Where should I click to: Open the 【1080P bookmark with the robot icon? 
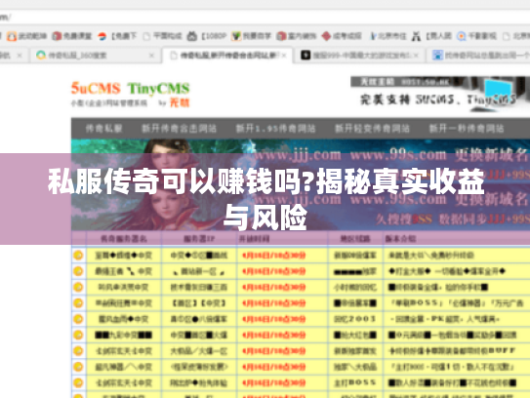click(x=207, y=36)
